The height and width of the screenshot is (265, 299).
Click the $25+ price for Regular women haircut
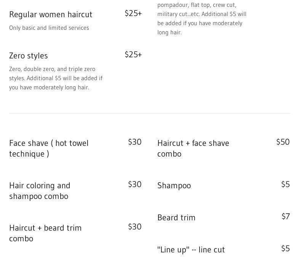133,13
